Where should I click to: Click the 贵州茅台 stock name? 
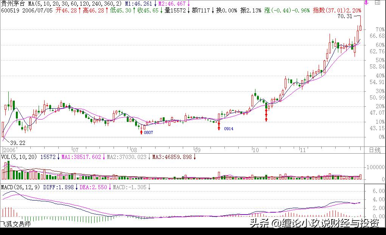pos(12,3)
